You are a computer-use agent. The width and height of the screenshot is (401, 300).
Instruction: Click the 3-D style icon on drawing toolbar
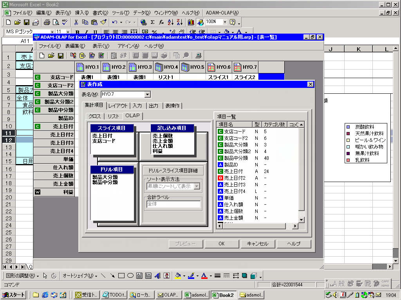pos(254,275)
